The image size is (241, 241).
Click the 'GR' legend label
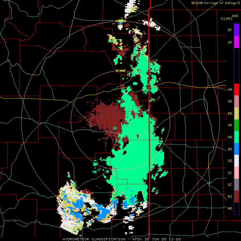coord(230,101)
